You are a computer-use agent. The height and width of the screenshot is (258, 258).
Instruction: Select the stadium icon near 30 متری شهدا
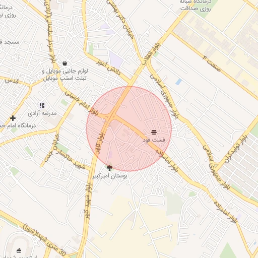click(19, 251)
